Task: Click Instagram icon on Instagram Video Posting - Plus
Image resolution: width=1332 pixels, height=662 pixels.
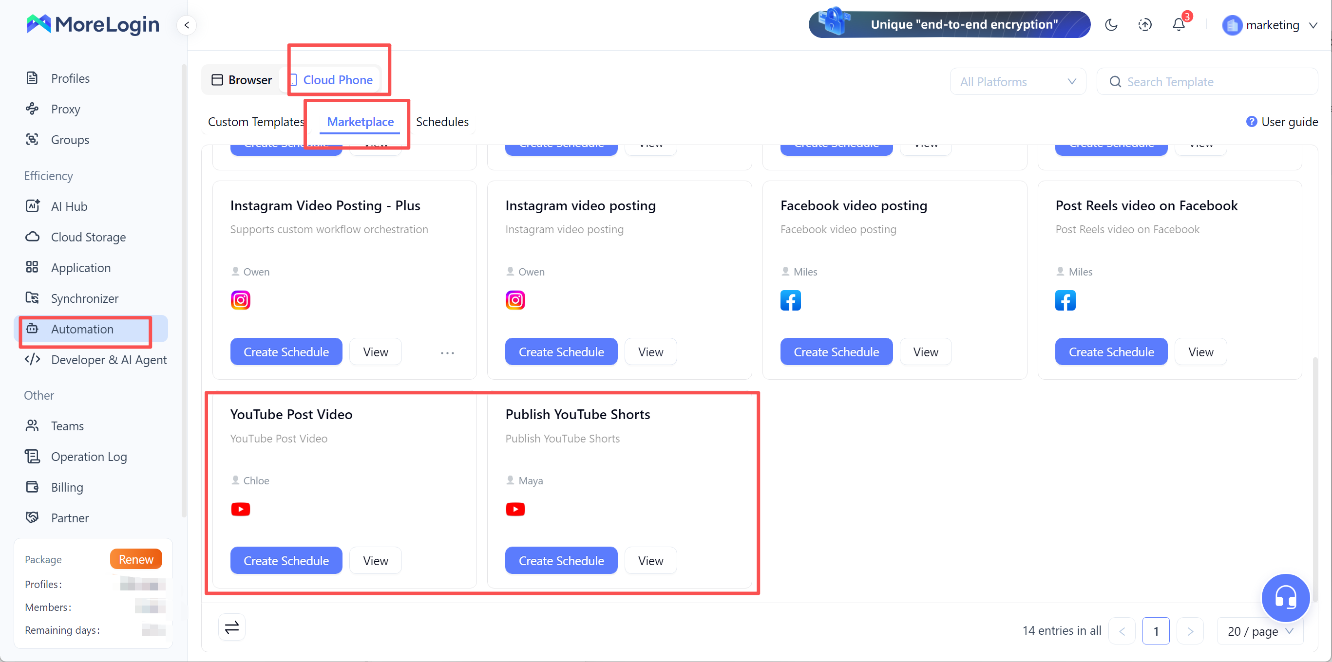Action: [241, 300]
